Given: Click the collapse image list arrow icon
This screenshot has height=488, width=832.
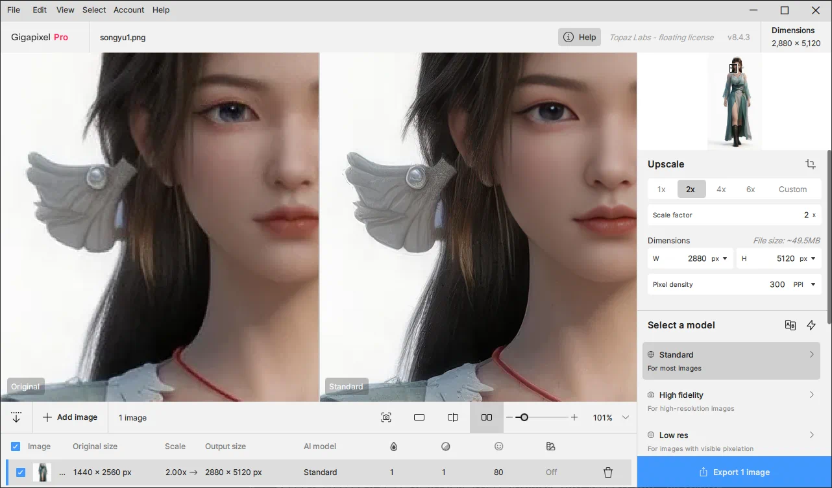Looking at the screenshot, I should [x=16, y=417].
